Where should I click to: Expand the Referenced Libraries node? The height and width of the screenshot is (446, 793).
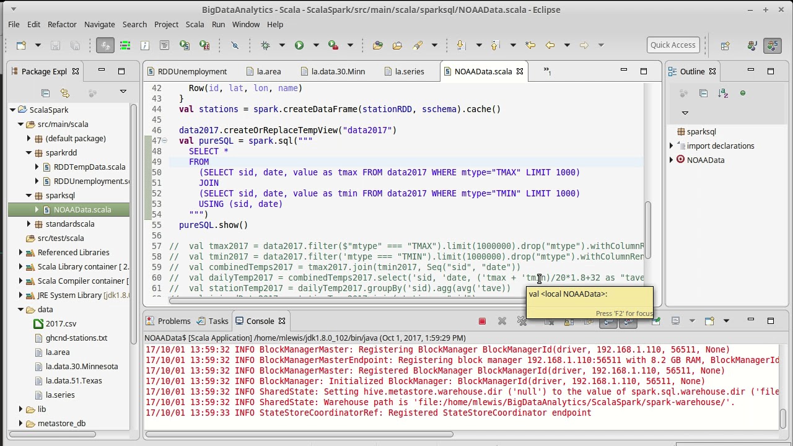pyautogui.click(x=20, y=252)
